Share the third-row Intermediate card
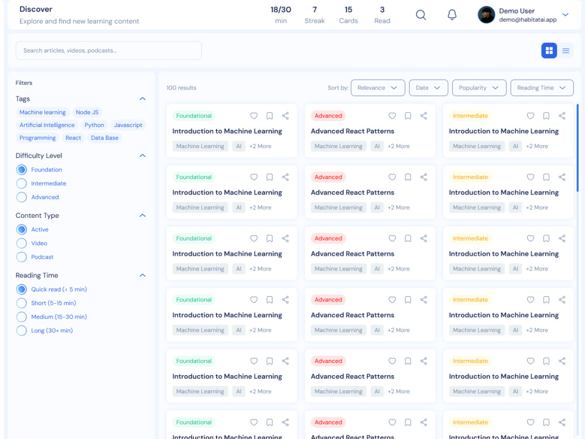 [562, 238]
